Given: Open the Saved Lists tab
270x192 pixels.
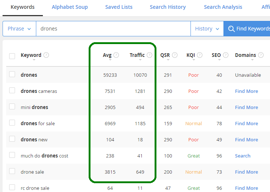Looking at the screenshot, I should [119, 7].
